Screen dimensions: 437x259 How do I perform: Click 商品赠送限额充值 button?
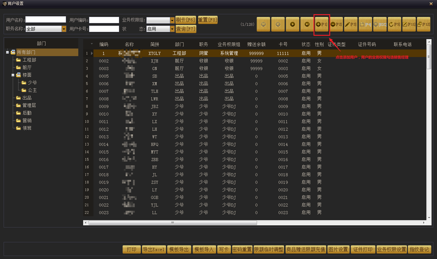click(x=306, y=249)
